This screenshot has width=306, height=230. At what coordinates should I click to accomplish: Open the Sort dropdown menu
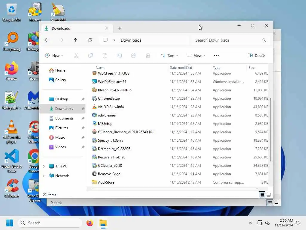(169, 55)
